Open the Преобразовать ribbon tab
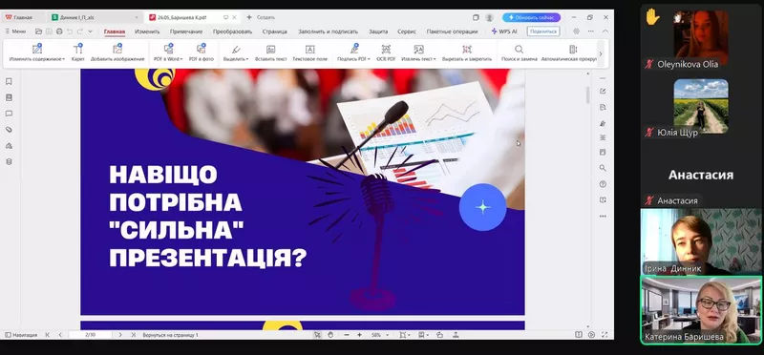This screenshot has height=355, width=764. (232, 31)
